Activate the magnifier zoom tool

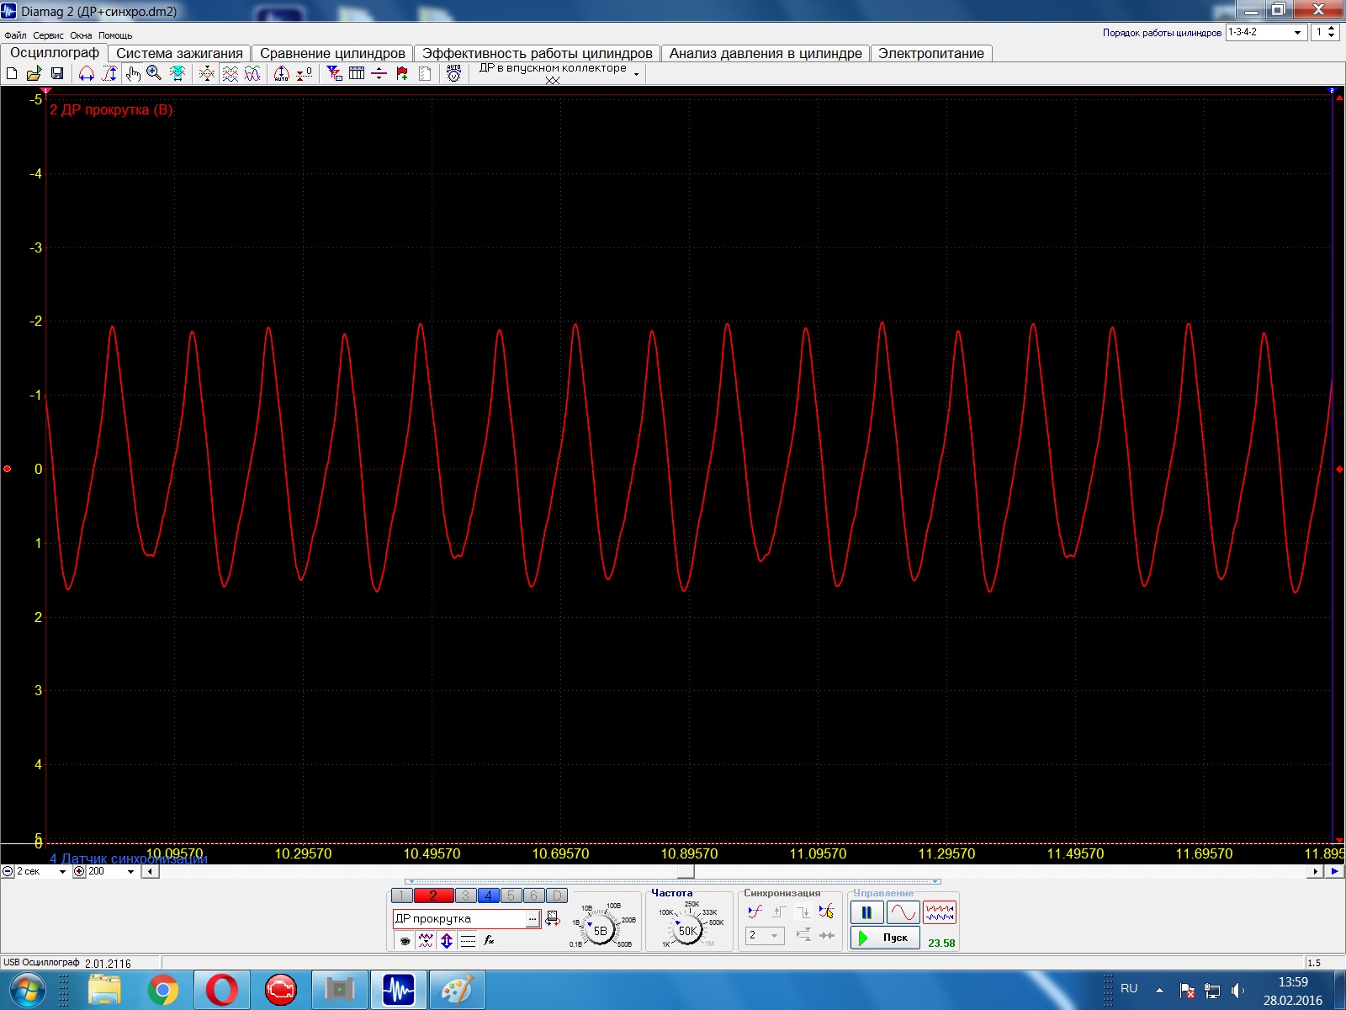[x=154, y=73]
